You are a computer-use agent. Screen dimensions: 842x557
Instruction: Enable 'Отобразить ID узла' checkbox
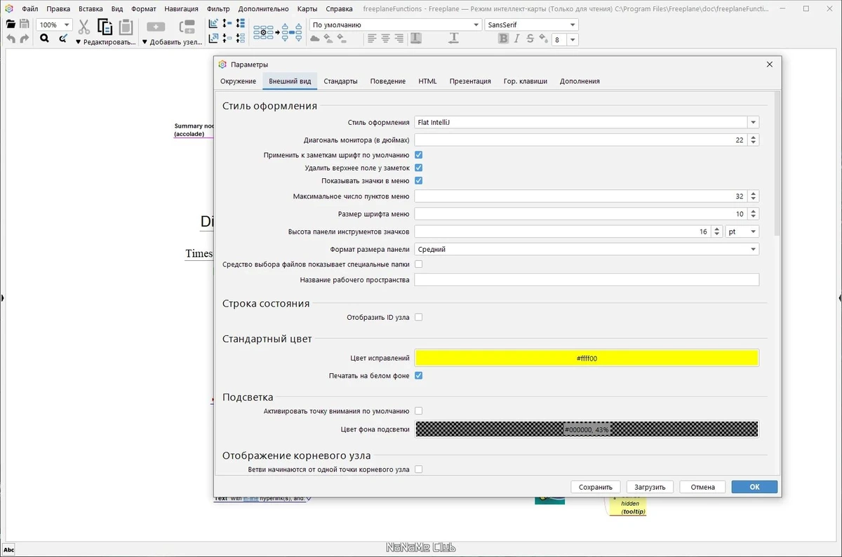point(418,317)
